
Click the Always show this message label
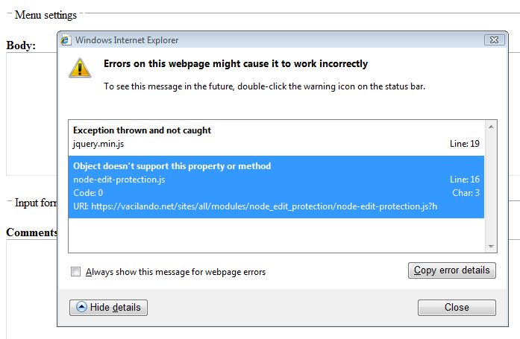tap(175, 272)
